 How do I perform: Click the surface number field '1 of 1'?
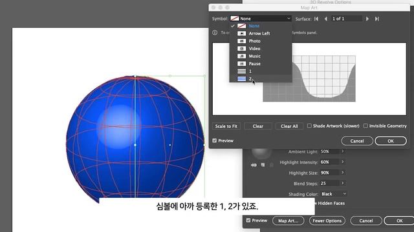(x=347, y=19)
